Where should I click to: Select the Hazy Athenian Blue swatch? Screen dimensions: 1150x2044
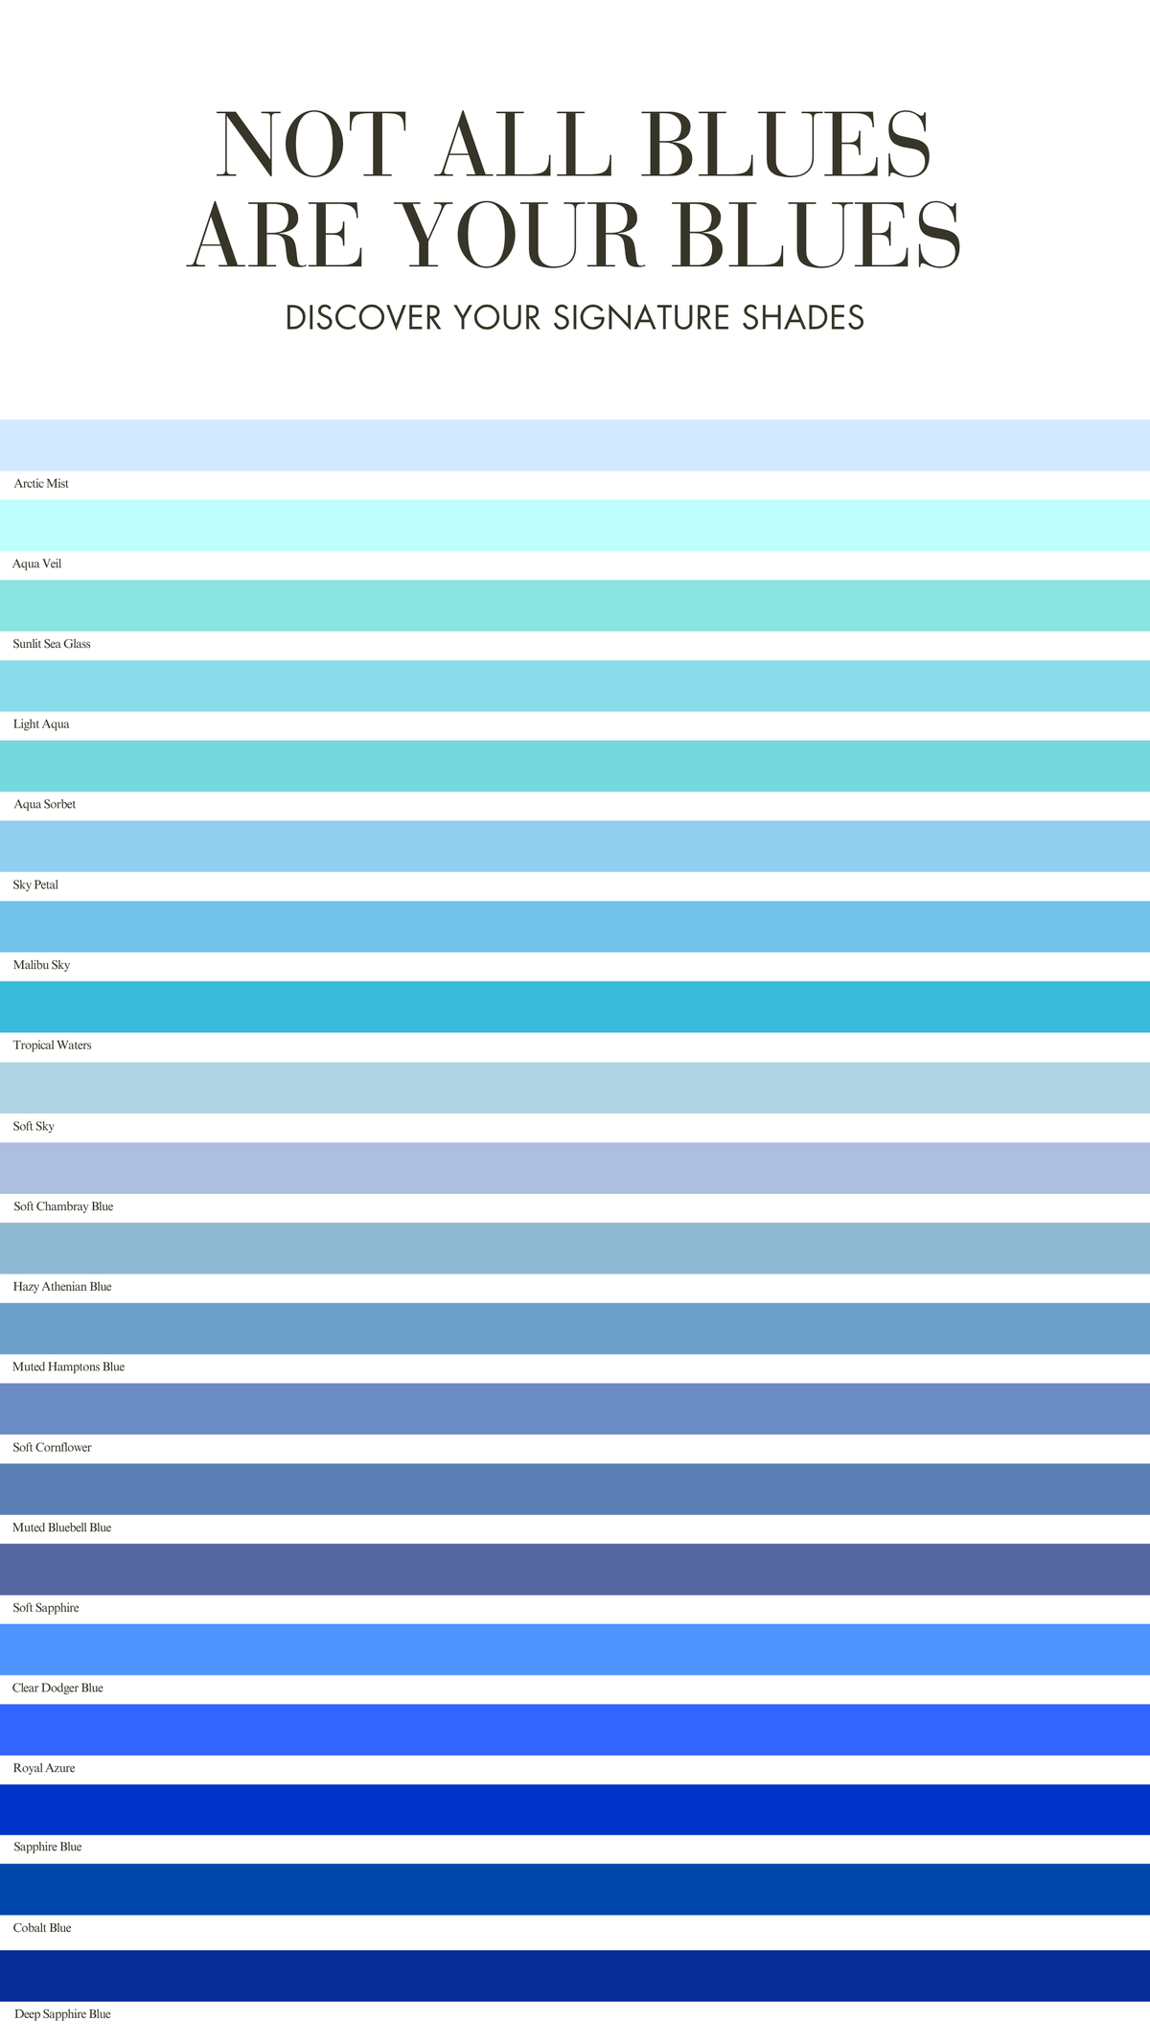pos(575,1248)
